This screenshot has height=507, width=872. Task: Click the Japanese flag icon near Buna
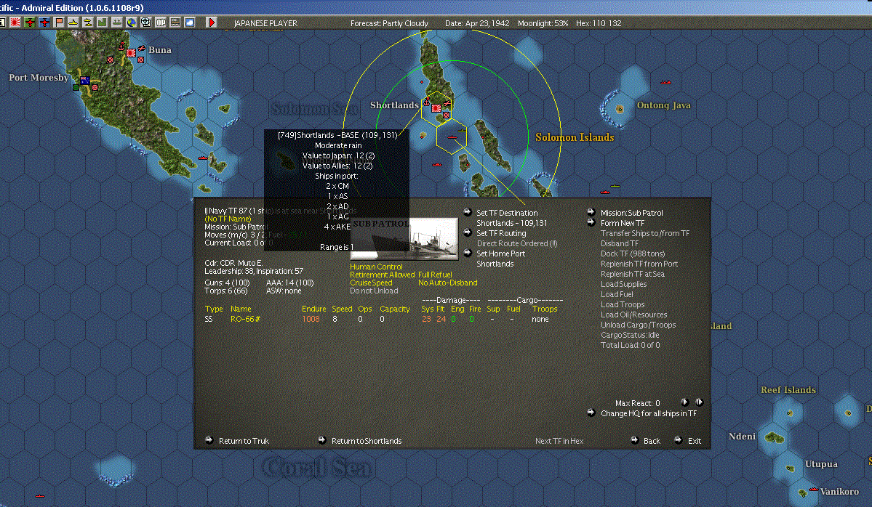coord(131,53)
